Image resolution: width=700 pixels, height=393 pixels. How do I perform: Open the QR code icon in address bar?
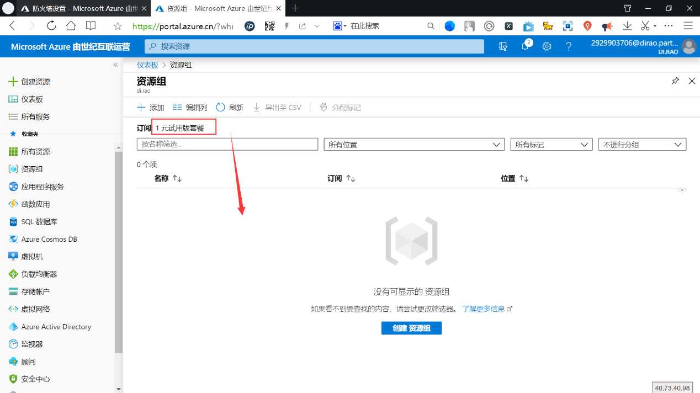coord(269,26)
